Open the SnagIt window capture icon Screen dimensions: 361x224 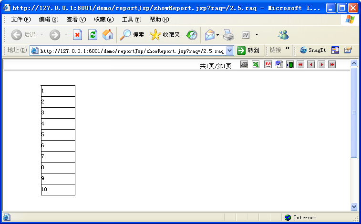click(335, 50)
